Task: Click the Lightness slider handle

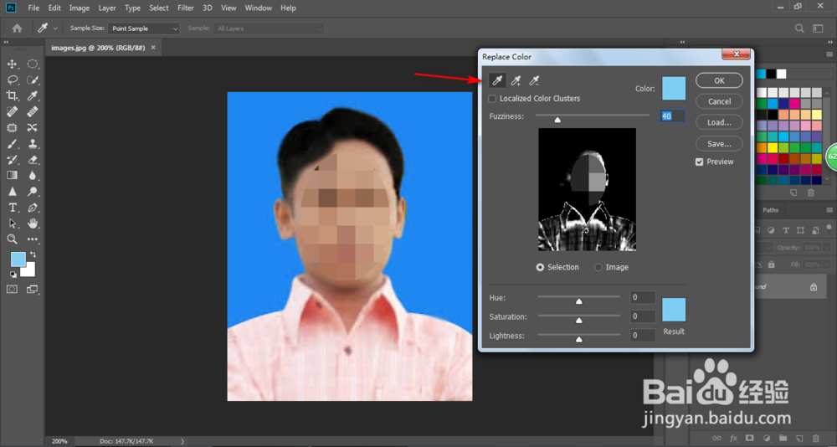Action: (578, 340)
